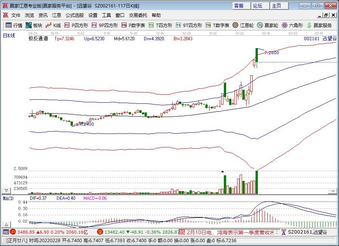This screenshot has width=339, height=246.
Task: Minimize the inner chart window
Action: coord(319,15)
